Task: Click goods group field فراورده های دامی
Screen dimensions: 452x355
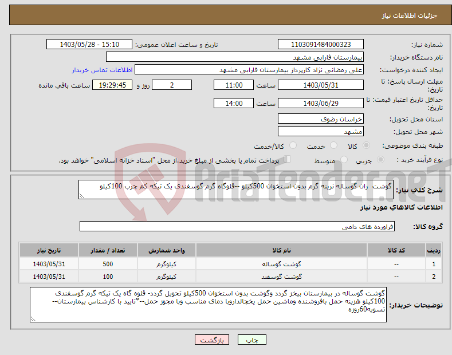Action: (x=237, y=226)
